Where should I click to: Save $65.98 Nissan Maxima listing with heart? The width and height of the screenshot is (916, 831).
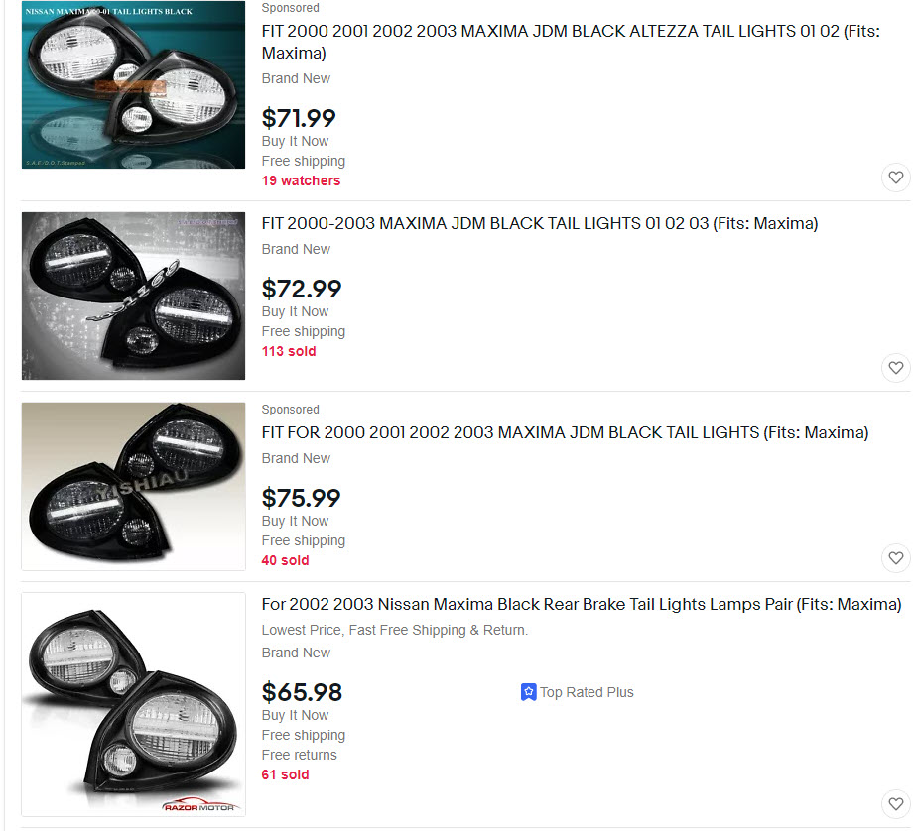[x=895, y=803]
